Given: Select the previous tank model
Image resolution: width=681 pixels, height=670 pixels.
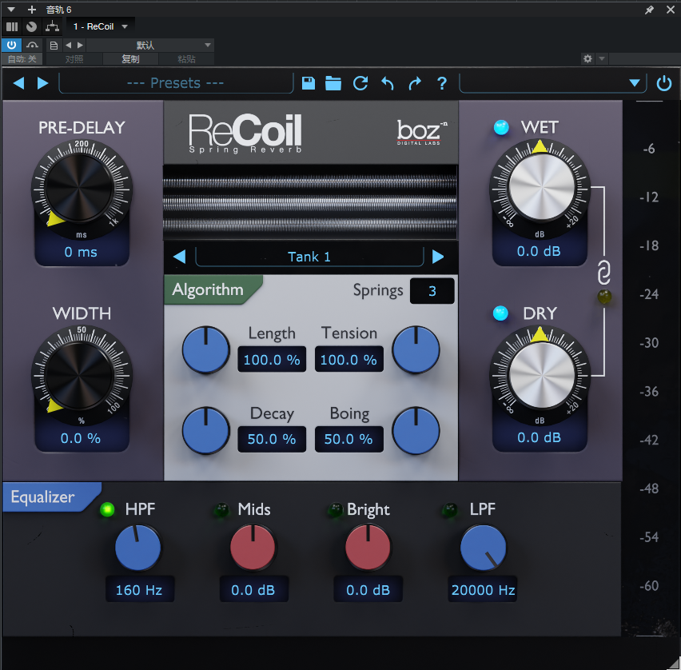Looking at the screenshot, I should (x=179, y=257).
